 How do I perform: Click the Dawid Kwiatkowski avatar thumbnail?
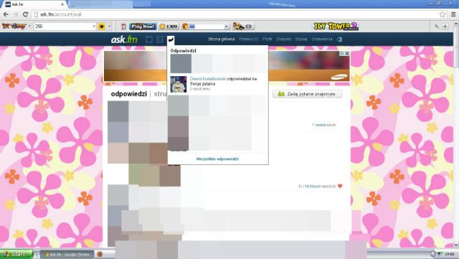pos(179,85)
